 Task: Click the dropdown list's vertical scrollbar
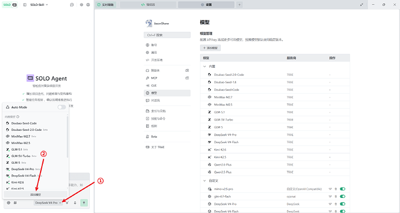[68, 137]
